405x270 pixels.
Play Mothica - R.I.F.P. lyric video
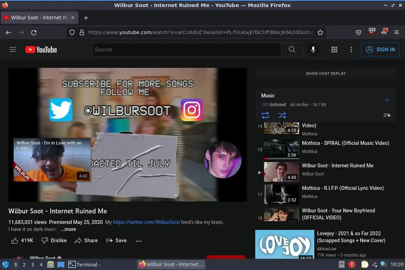tap(326, 194)
